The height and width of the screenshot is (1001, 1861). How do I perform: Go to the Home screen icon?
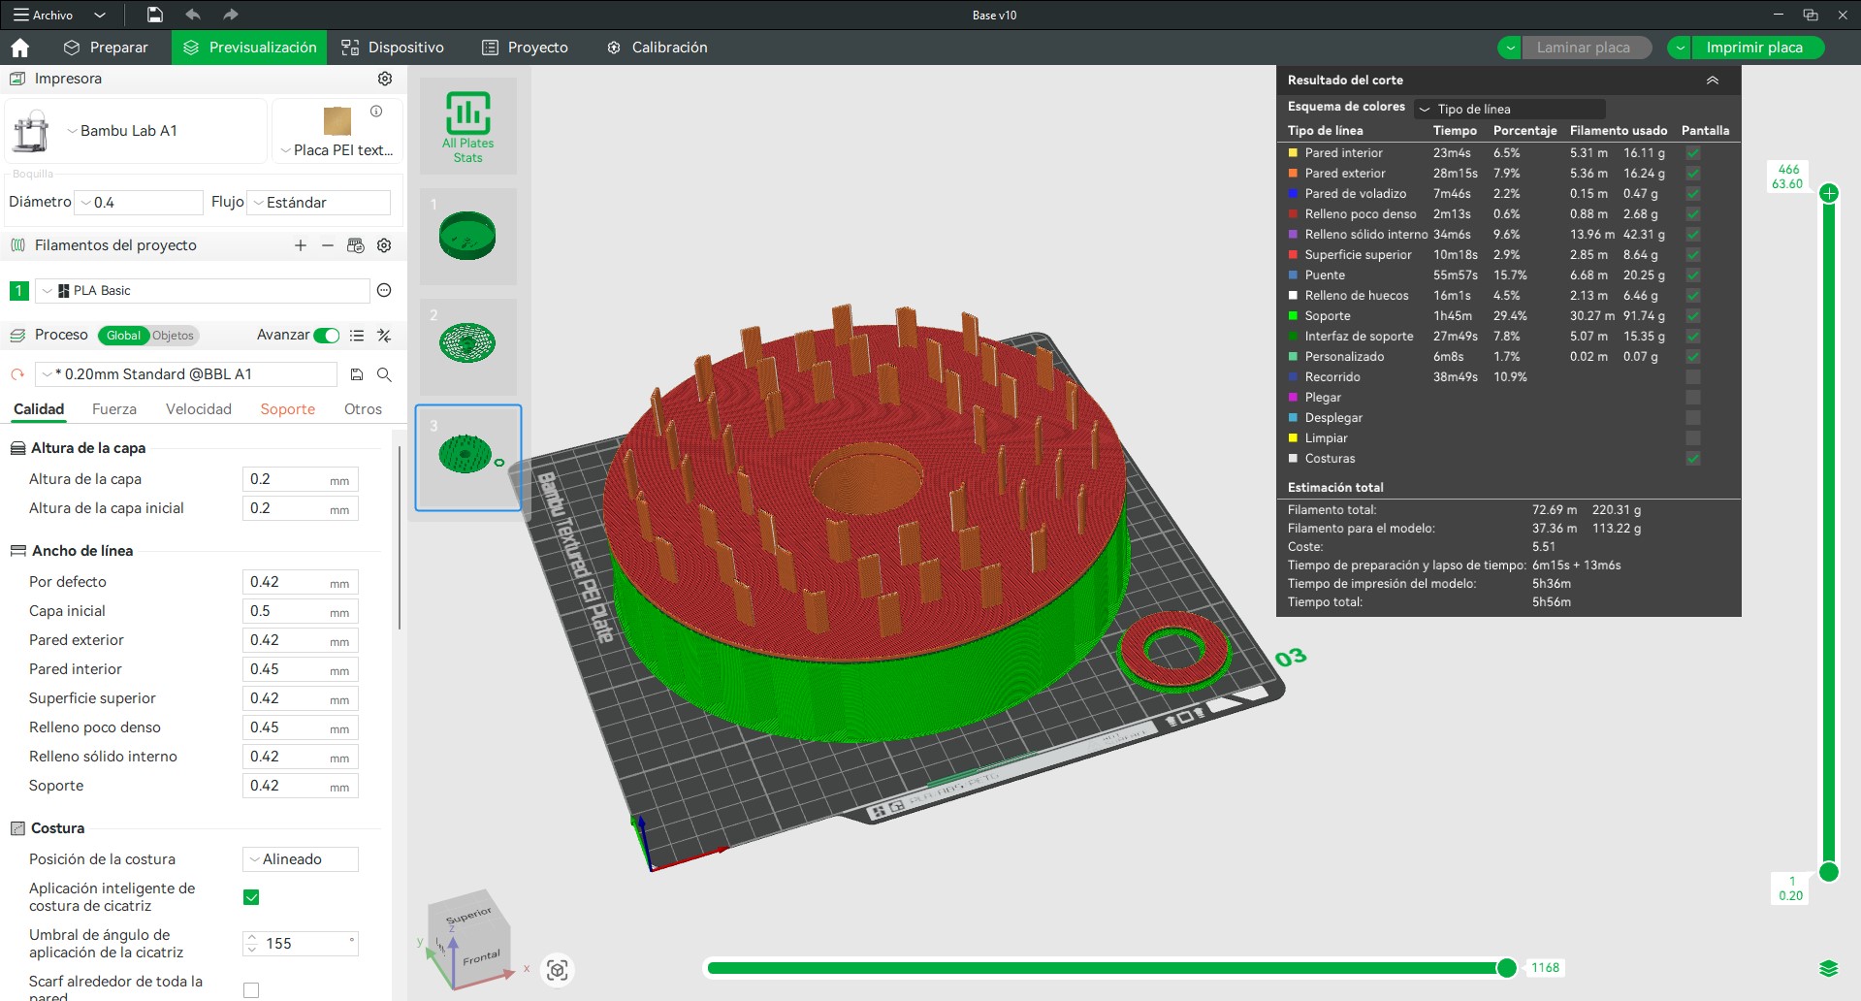[x=19, y=48]
